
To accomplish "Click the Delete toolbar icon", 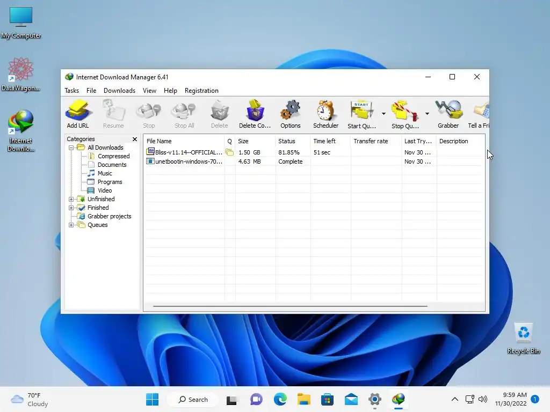I will pos(220,114).
